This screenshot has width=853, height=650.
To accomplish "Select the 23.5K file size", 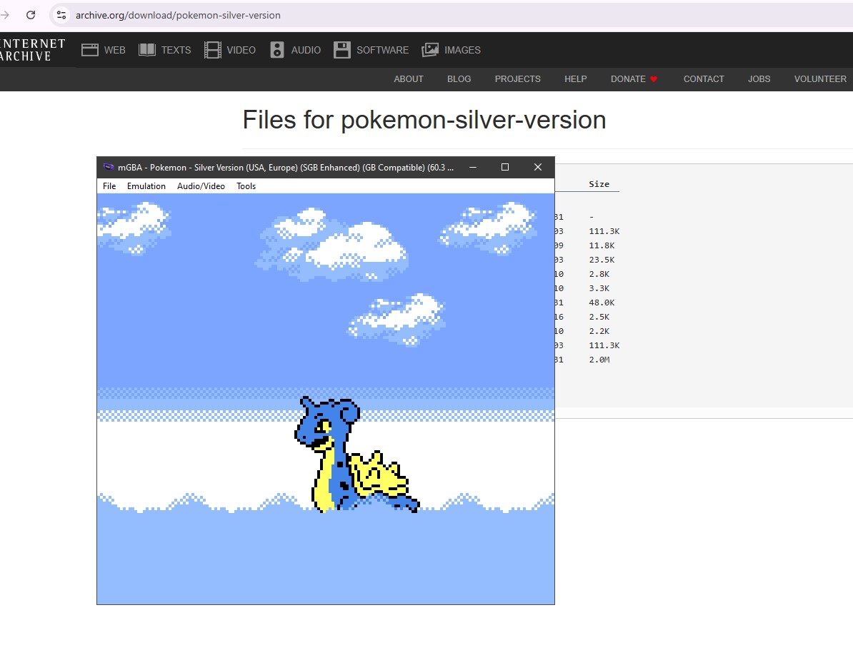I will tap(602, 260).
